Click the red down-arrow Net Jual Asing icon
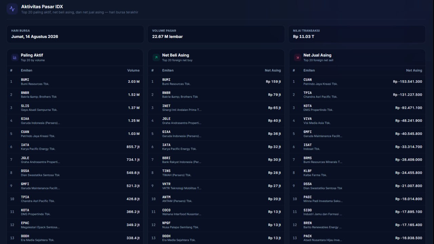The image size is (434, 244). (x=297, y=57)
